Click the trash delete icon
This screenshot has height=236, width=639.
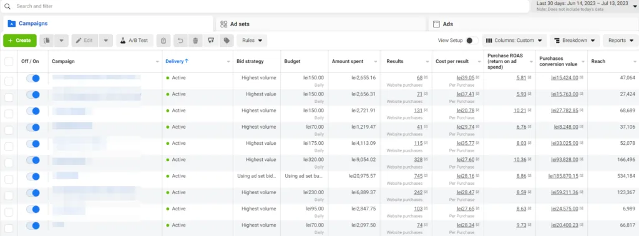tap(195, 41)
